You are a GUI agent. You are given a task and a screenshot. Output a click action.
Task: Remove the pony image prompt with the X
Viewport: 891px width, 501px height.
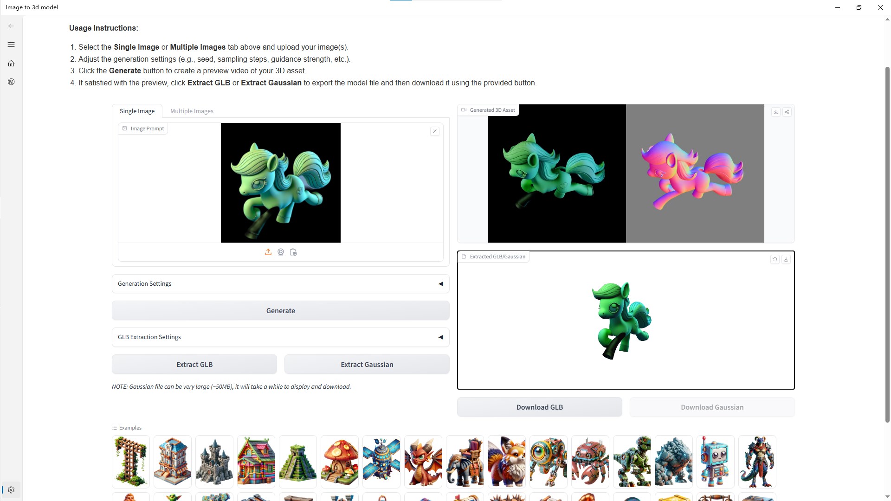click(x=434, y=131)
